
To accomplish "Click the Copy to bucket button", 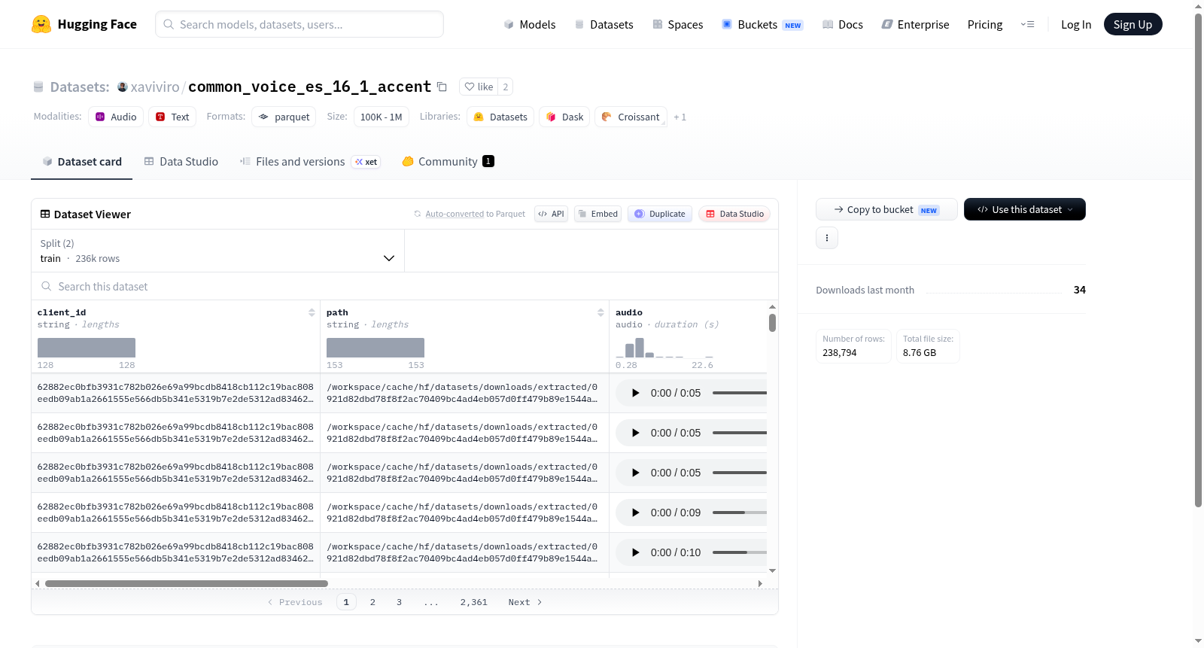I will 886,209.
